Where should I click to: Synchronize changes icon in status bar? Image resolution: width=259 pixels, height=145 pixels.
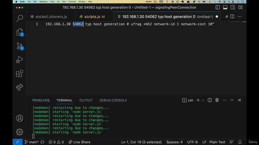coord(42,142)
